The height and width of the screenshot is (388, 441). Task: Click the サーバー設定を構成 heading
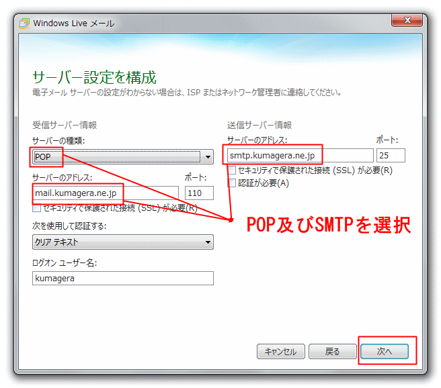[94, 77]
